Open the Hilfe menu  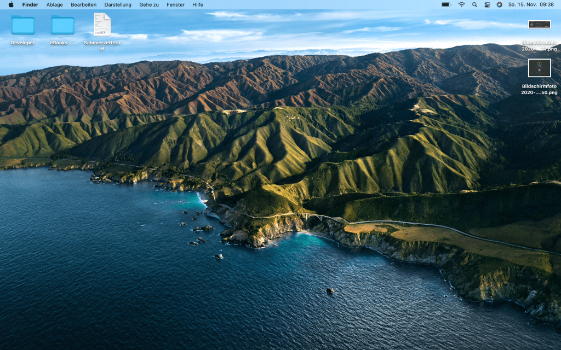coord(198,4)
